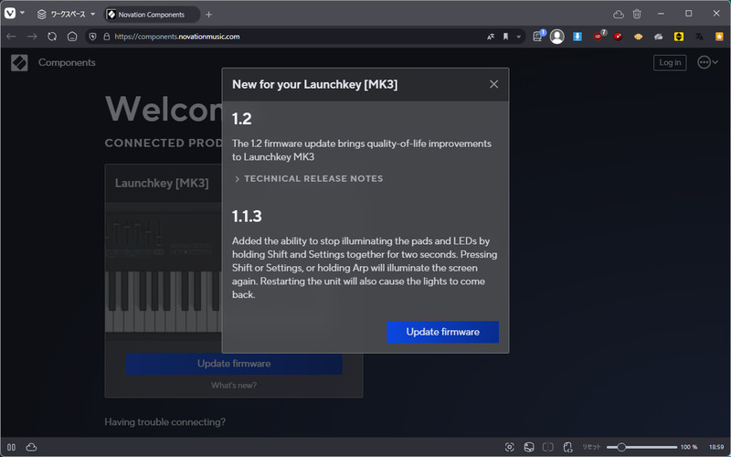Adjust the page zoom slider
The image size is (731, 457).
click(641, 447)
